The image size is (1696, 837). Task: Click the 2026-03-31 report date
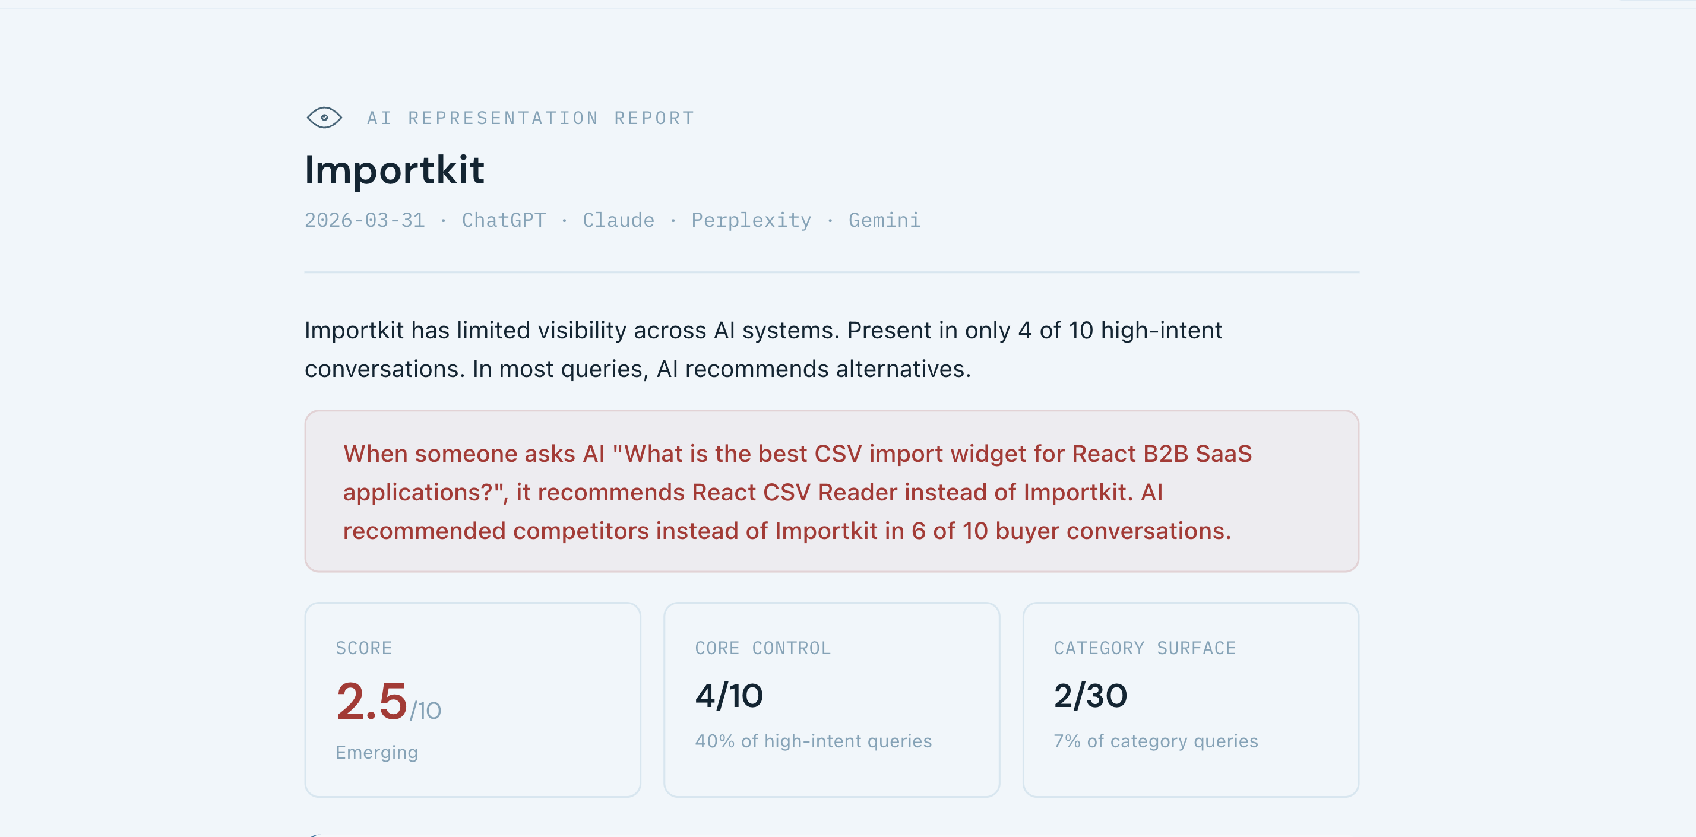coord(365,220)
